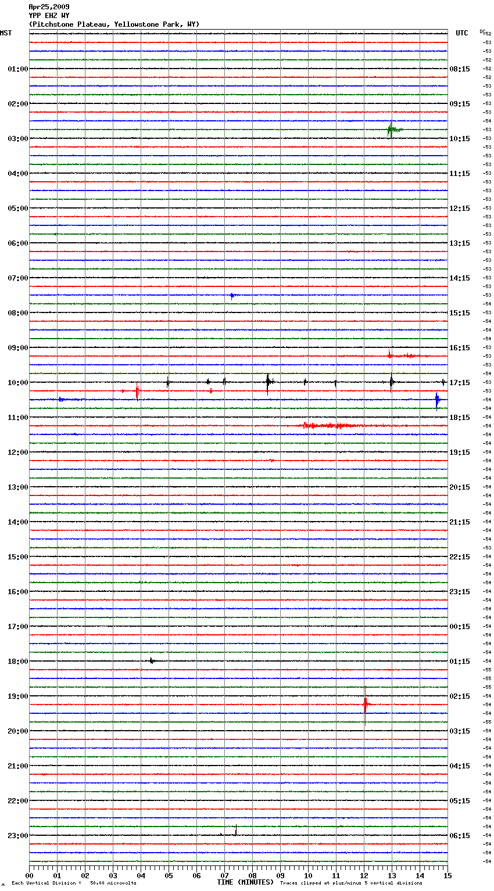
Task: Click the 'Pitchstone Plateau, Yellowstone Park, WY' title
Action: tap(114, 24)
